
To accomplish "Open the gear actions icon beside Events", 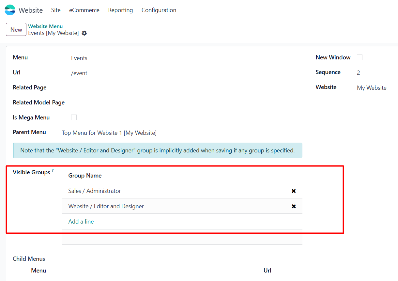I will [x=84, y=33].
